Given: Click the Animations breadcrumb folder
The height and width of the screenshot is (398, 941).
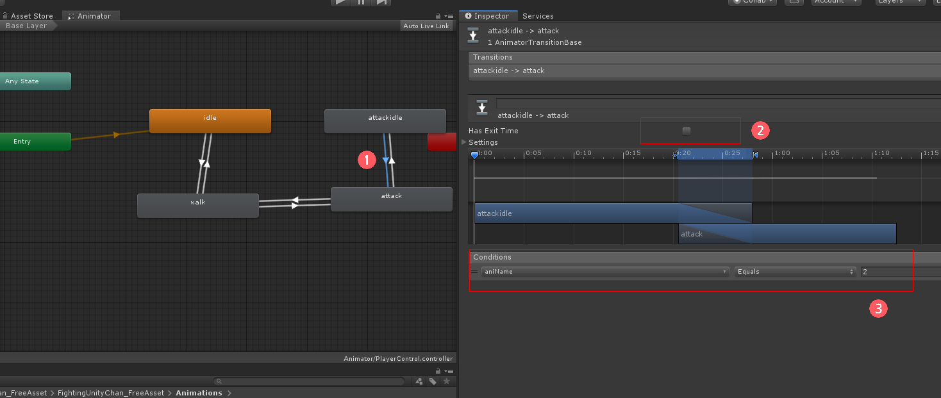Looking at the screenshot, I should click(x=199, y=393).
